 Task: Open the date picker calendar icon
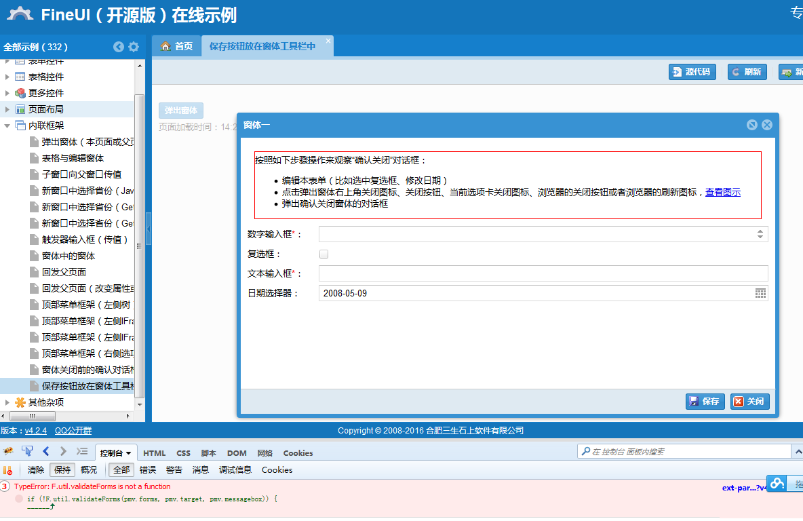(x=760, y=294)
